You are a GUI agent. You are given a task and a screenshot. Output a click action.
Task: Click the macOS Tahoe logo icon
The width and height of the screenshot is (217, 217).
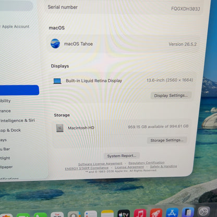55,43
